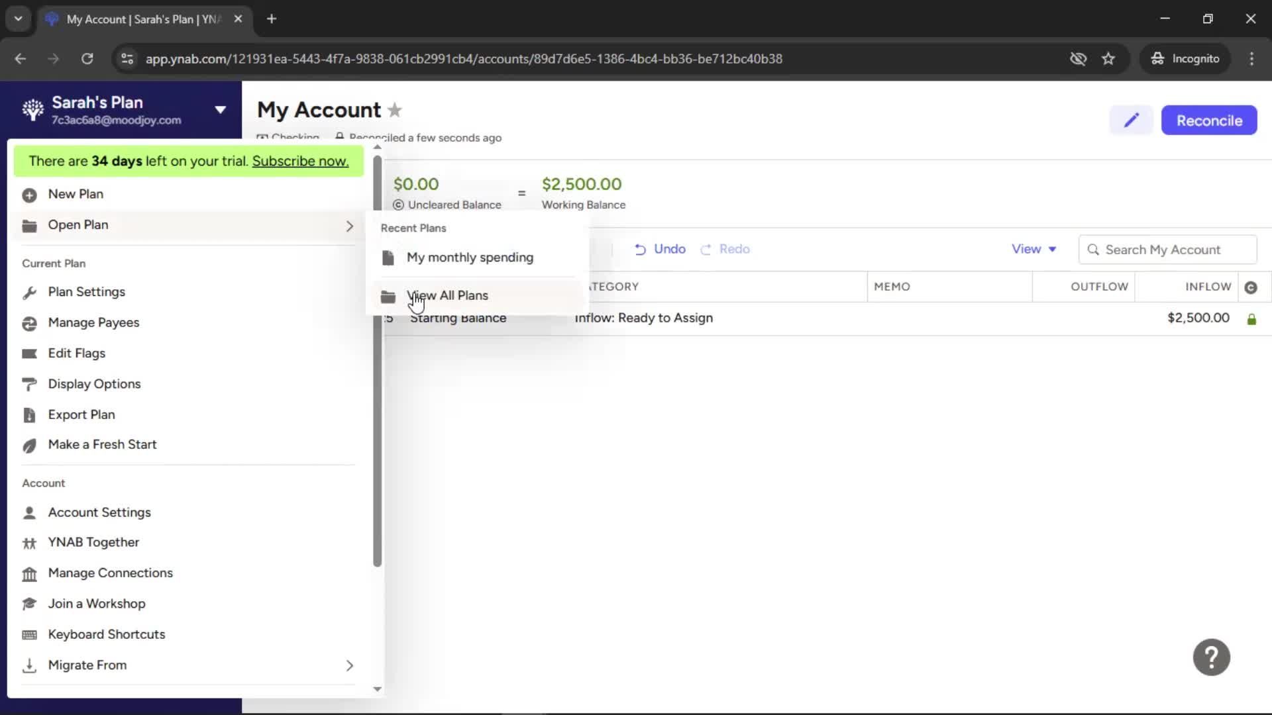
Task: Click the menu scrollbar down arrow
Action: [377, 689]
